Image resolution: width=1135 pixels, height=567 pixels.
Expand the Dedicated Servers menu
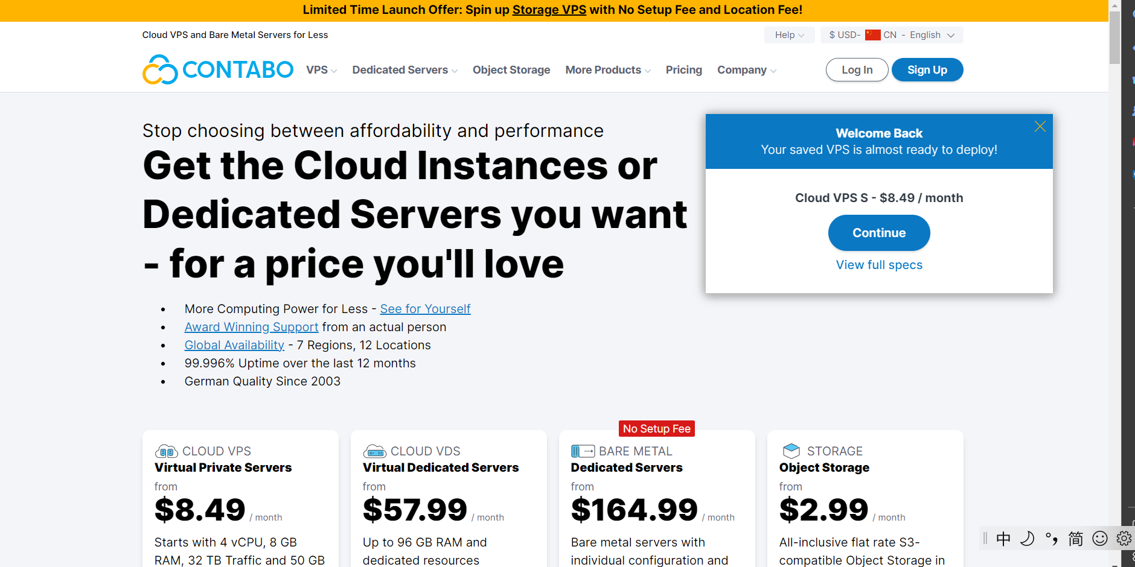click(x=405, y=70)
